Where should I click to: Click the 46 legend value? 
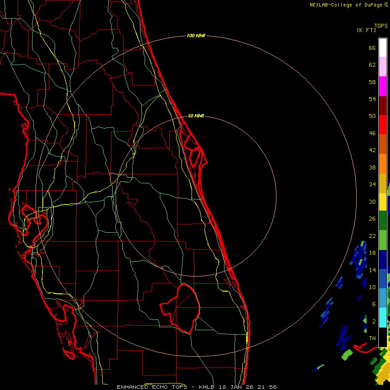tap(372, 133)
